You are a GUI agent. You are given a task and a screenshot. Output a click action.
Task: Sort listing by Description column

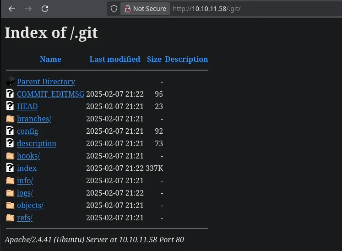coord(186,59)
